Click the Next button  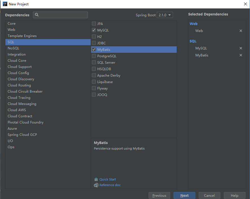[185, 196]
